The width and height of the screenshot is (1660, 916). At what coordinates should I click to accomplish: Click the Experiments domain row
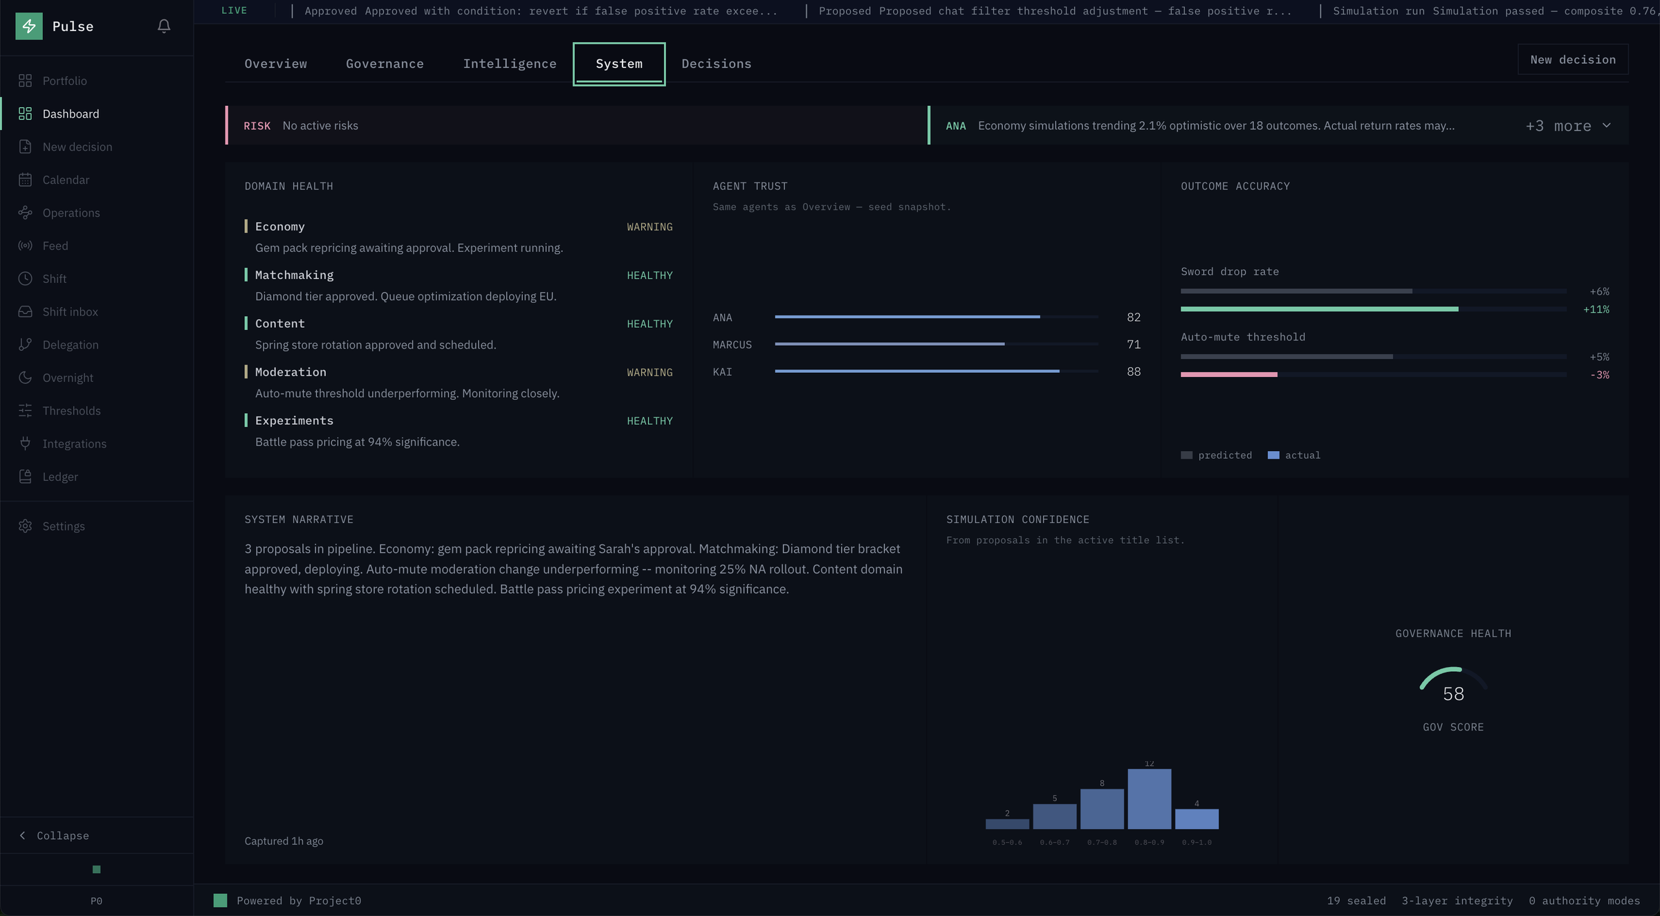[459, 430]
